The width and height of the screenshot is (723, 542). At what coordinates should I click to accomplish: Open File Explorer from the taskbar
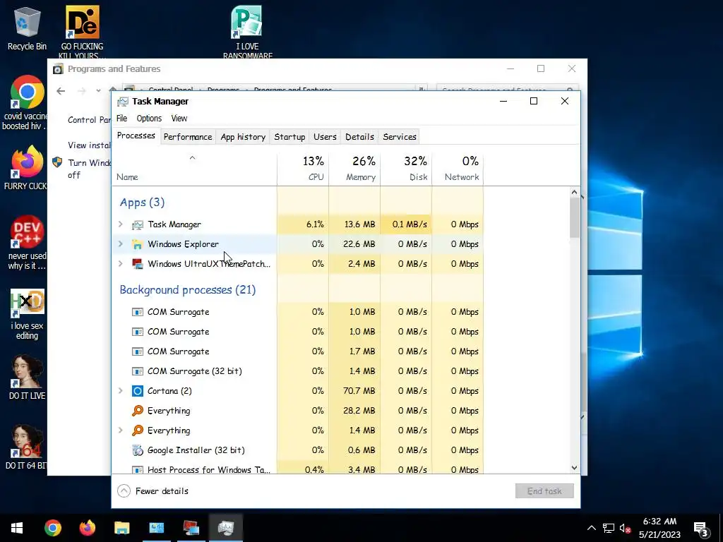(x=121, y=528)
